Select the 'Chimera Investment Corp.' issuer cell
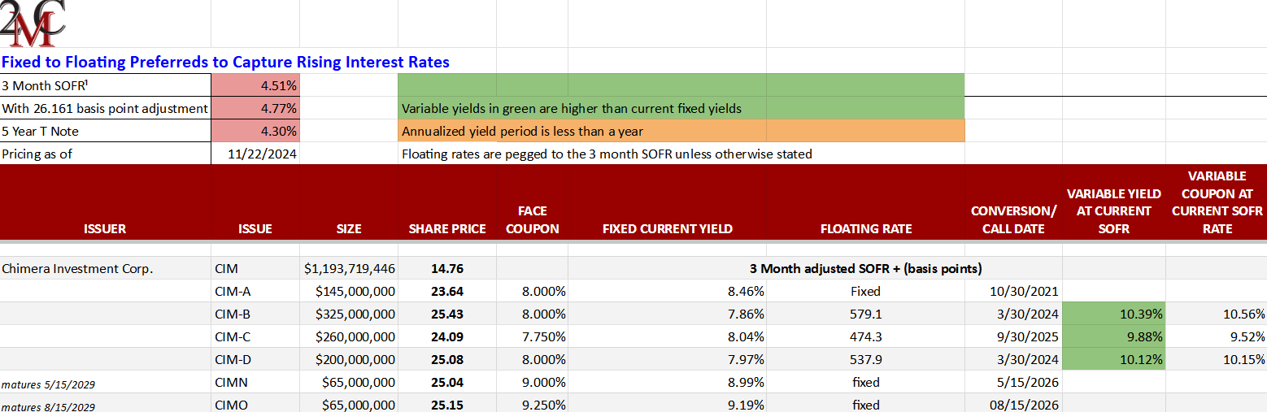 [x=106, y=268]
